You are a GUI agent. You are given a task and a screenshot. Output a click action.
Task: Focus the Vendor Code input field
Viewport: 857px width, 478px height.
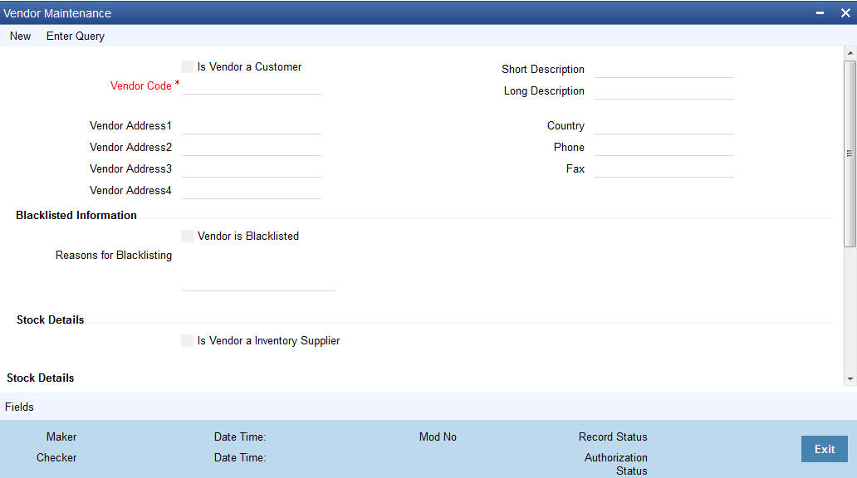252,86
